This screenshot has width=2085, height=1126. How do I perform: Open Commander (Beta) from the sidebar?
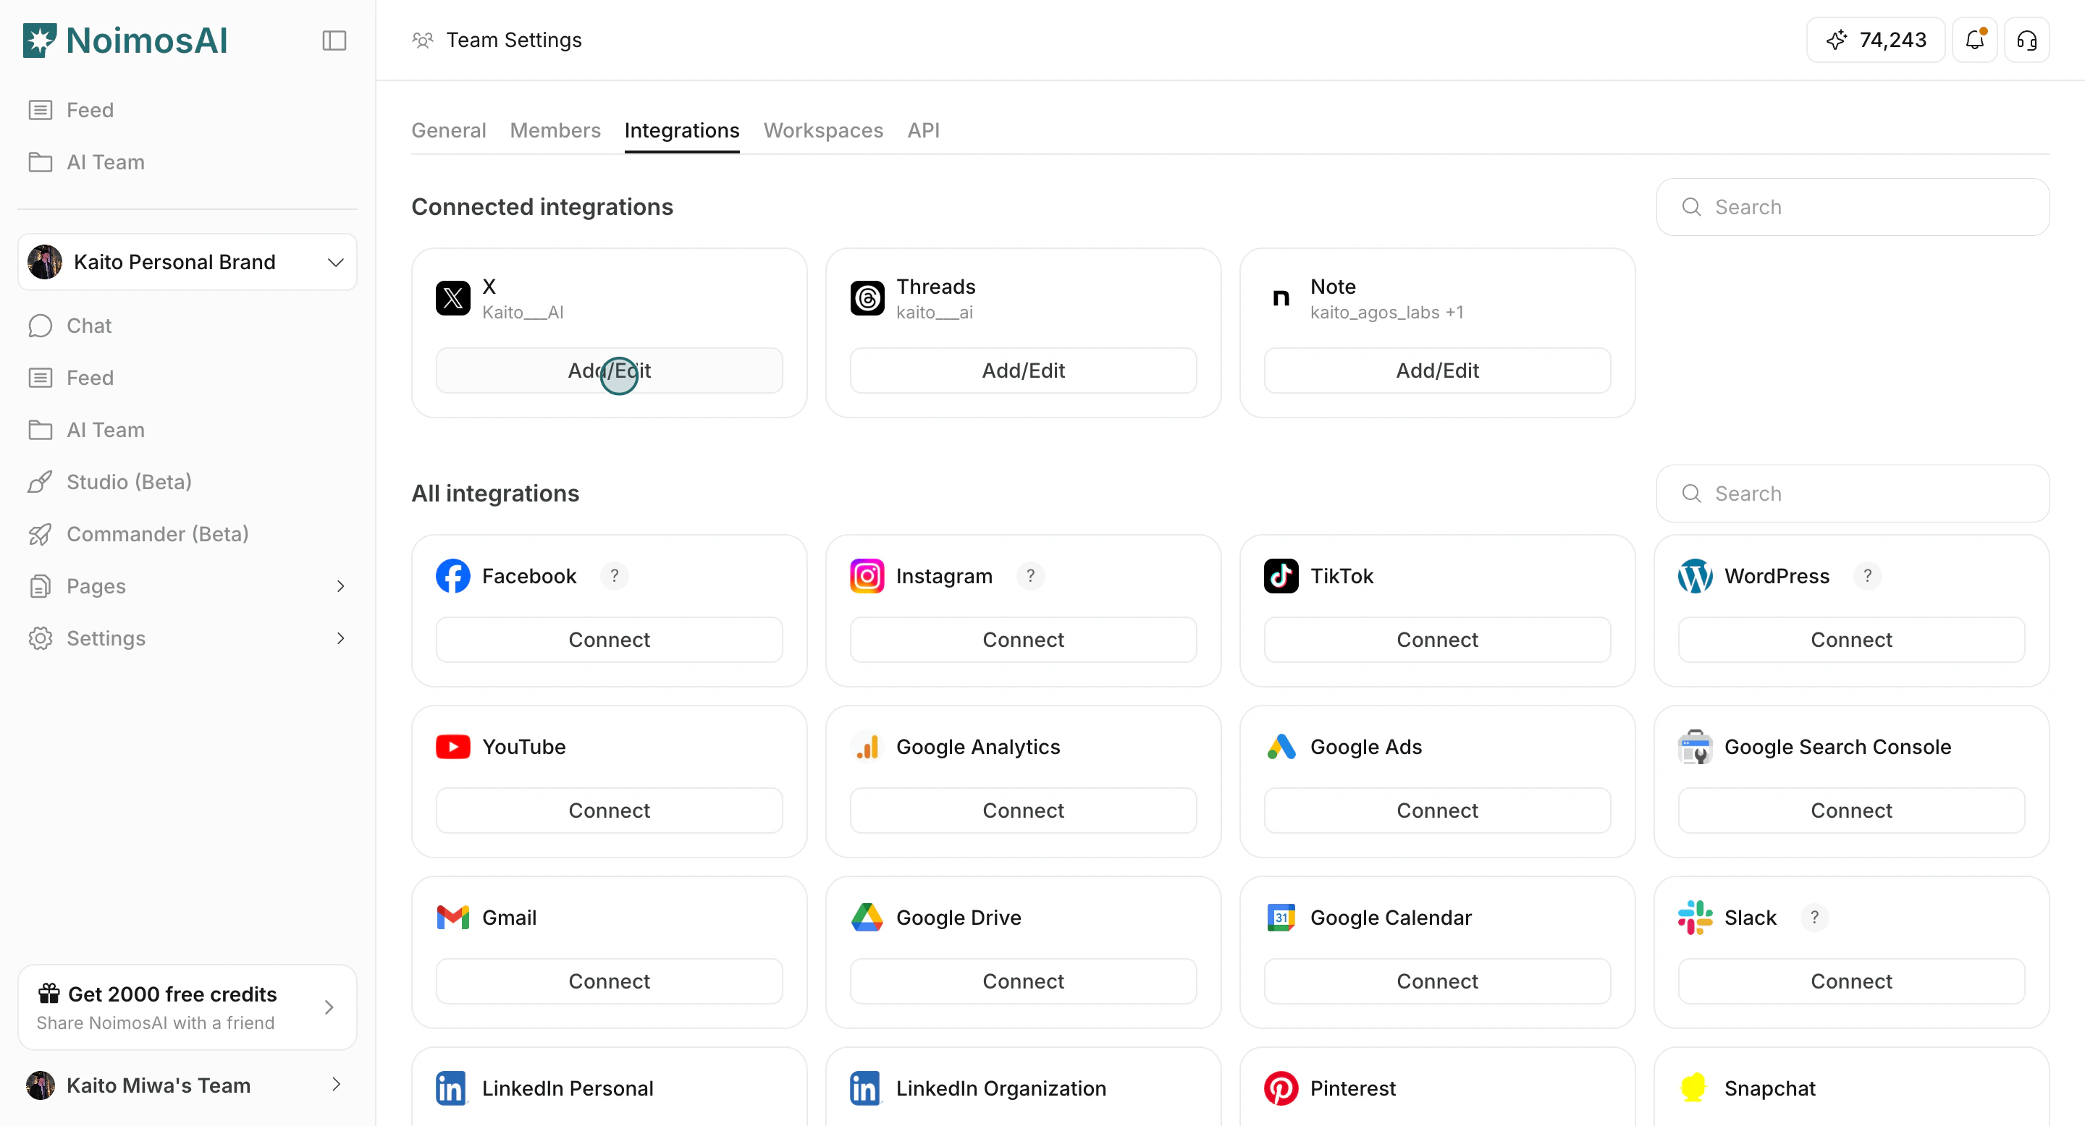click(x=157, y=534)
